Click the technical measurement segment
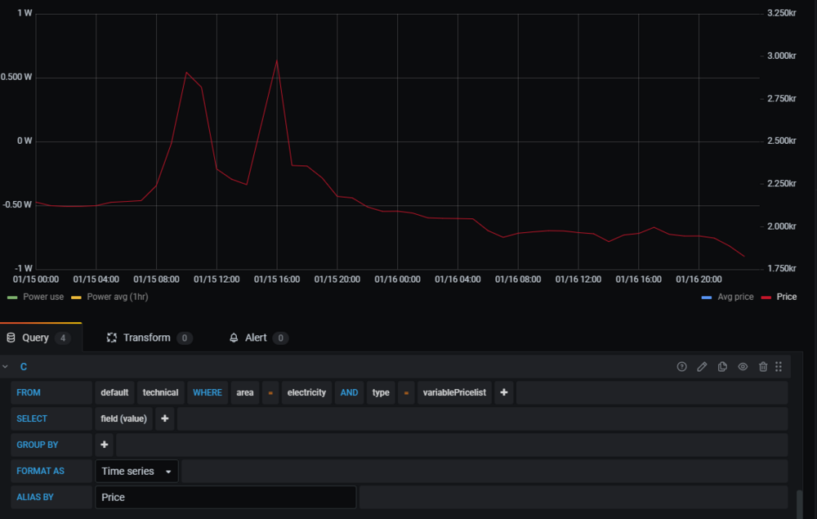817x519 pixels. point(160,392)
